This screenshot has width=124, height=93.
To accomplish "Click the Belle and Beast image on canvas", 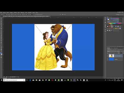I will coord(53,47).
